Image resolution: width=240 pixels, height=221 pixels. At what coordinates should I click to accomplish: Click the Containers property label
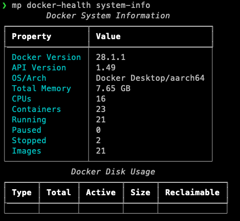(37, 109)
